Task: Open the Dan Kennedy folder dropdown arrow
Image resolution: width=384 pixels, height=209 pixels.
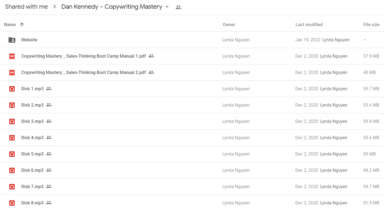Action: pos(167,7)
